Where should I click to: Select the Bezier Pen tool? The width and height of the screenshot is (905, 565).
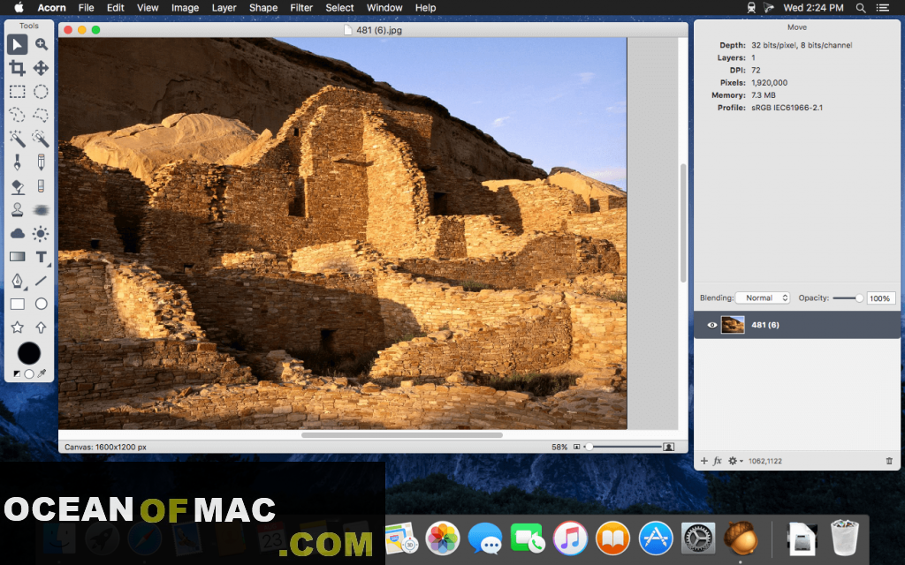pos(18,281)
